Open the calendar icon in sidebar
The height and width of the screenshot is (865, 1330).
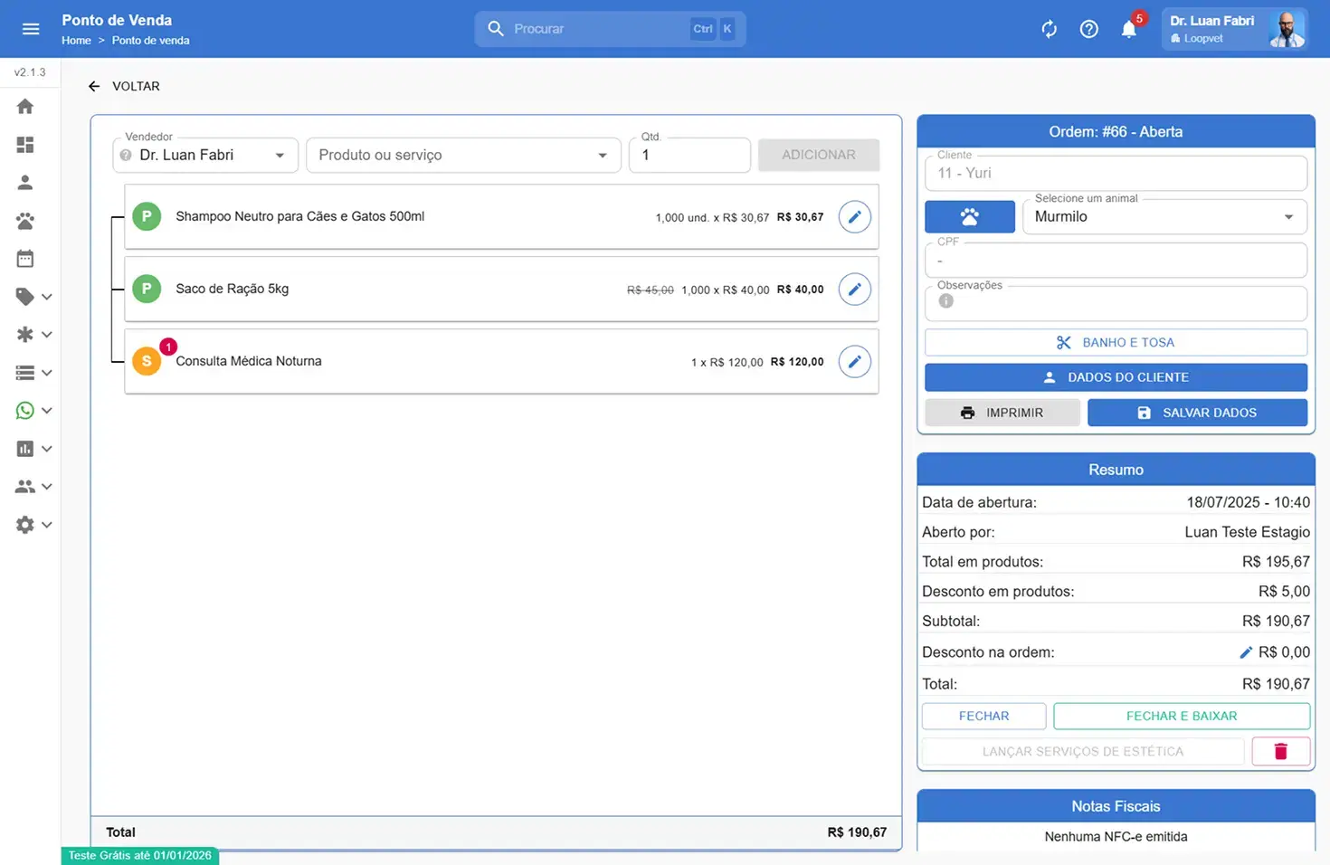coord(25,259)
